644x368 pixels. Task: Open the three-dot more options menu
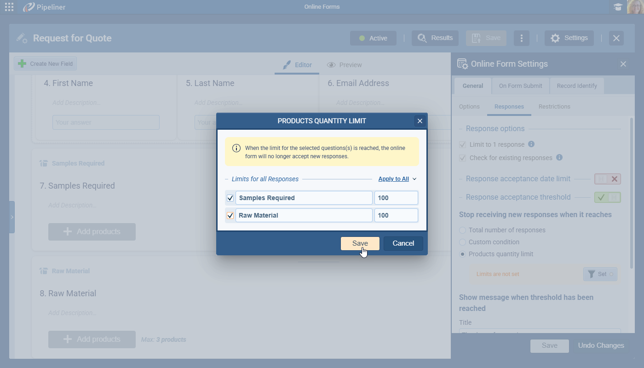click(x=521, y=38)
